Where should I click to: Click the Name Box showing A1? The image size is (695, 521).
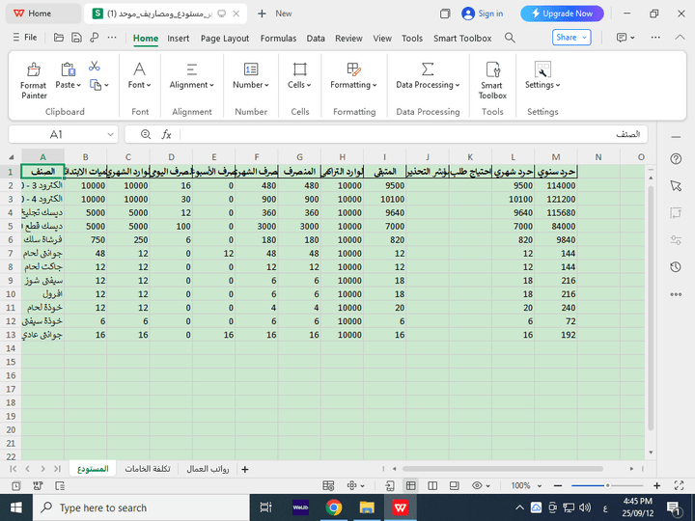56,135
